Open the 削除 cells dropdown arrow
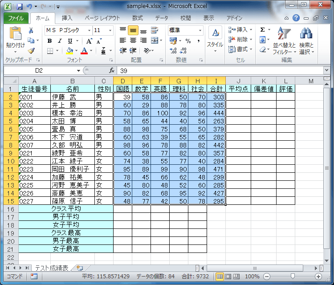The image size is (334, 285). click(x=251, y=39)
